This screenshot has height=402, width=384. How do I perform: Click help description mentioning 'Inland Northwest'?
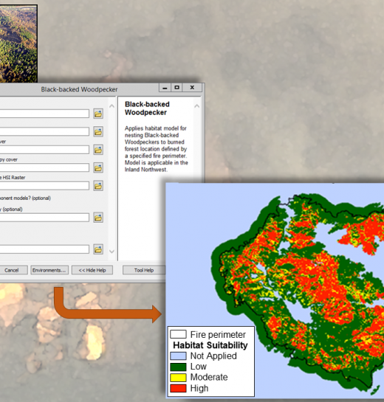(156, 149)
